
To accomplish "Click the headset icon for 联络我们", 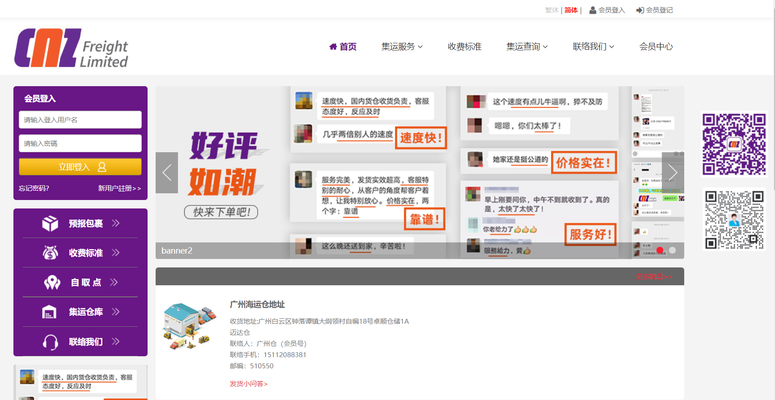I will (50, 342).
